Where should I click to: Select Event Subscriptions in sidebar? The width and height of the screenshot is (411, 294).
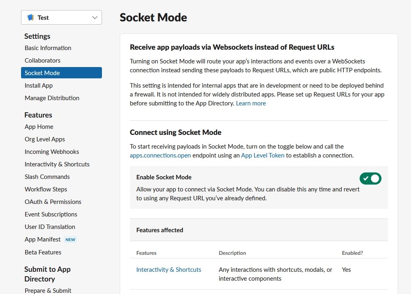[51, 214]
